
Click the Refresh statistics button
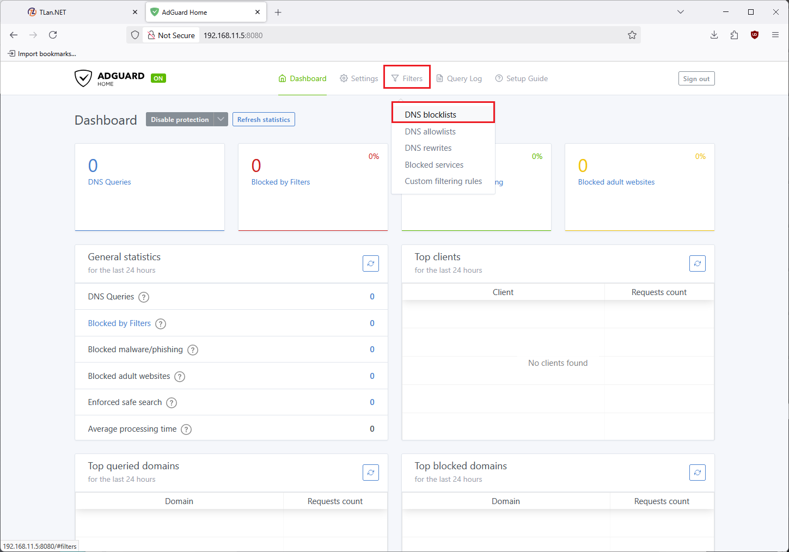[264, 119]
